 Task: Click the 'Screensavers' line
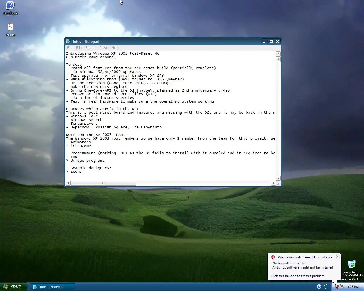82,124
